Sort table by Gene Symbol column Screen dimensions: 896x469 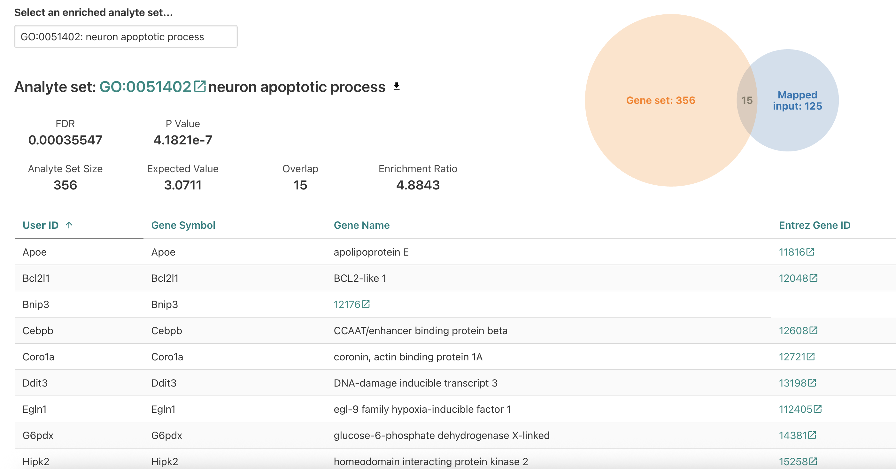pos(183,225)
